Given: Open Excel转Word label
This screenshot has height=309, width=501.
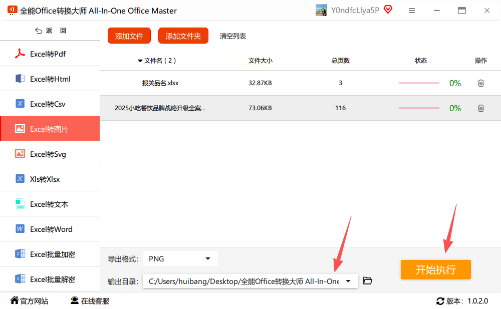Looking at the screenshot, I should pyautogui.click(x=51, y=229).
